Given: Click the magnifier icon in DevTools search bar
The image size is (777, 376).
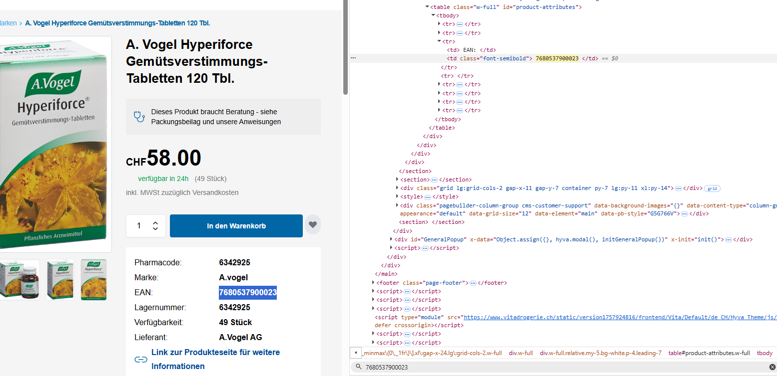Looking at the screenshot, I should (x=358, y=368).
